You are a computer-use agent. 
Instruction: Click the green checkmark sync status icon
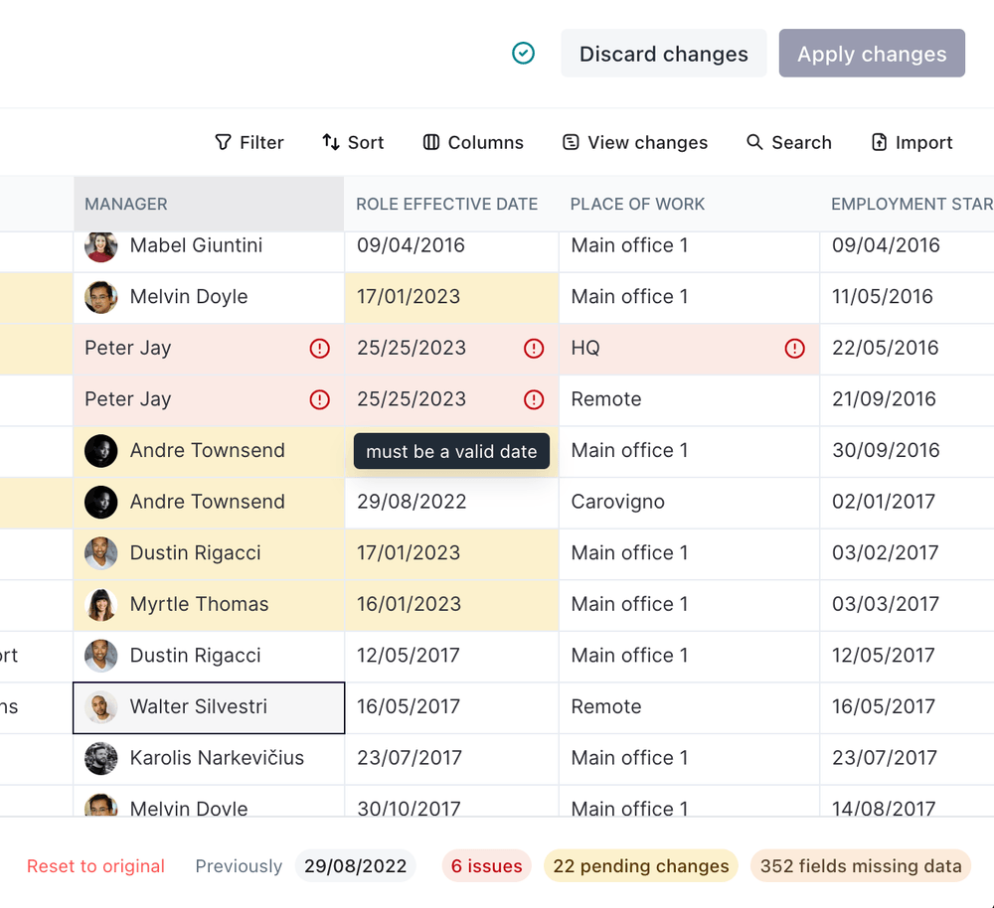[x=523, y=53]
